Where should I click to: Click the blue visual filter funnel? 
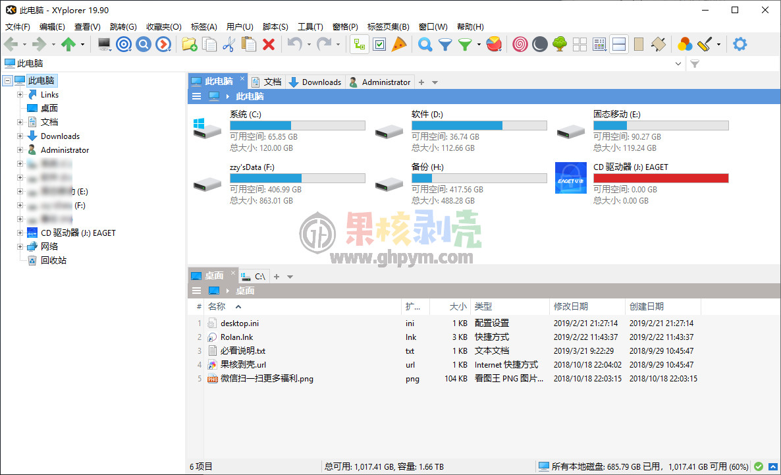tap(444, 44)
